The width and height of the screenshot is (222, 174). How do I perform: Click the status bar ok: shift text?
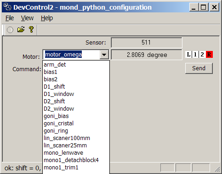[x=23, y=168]
